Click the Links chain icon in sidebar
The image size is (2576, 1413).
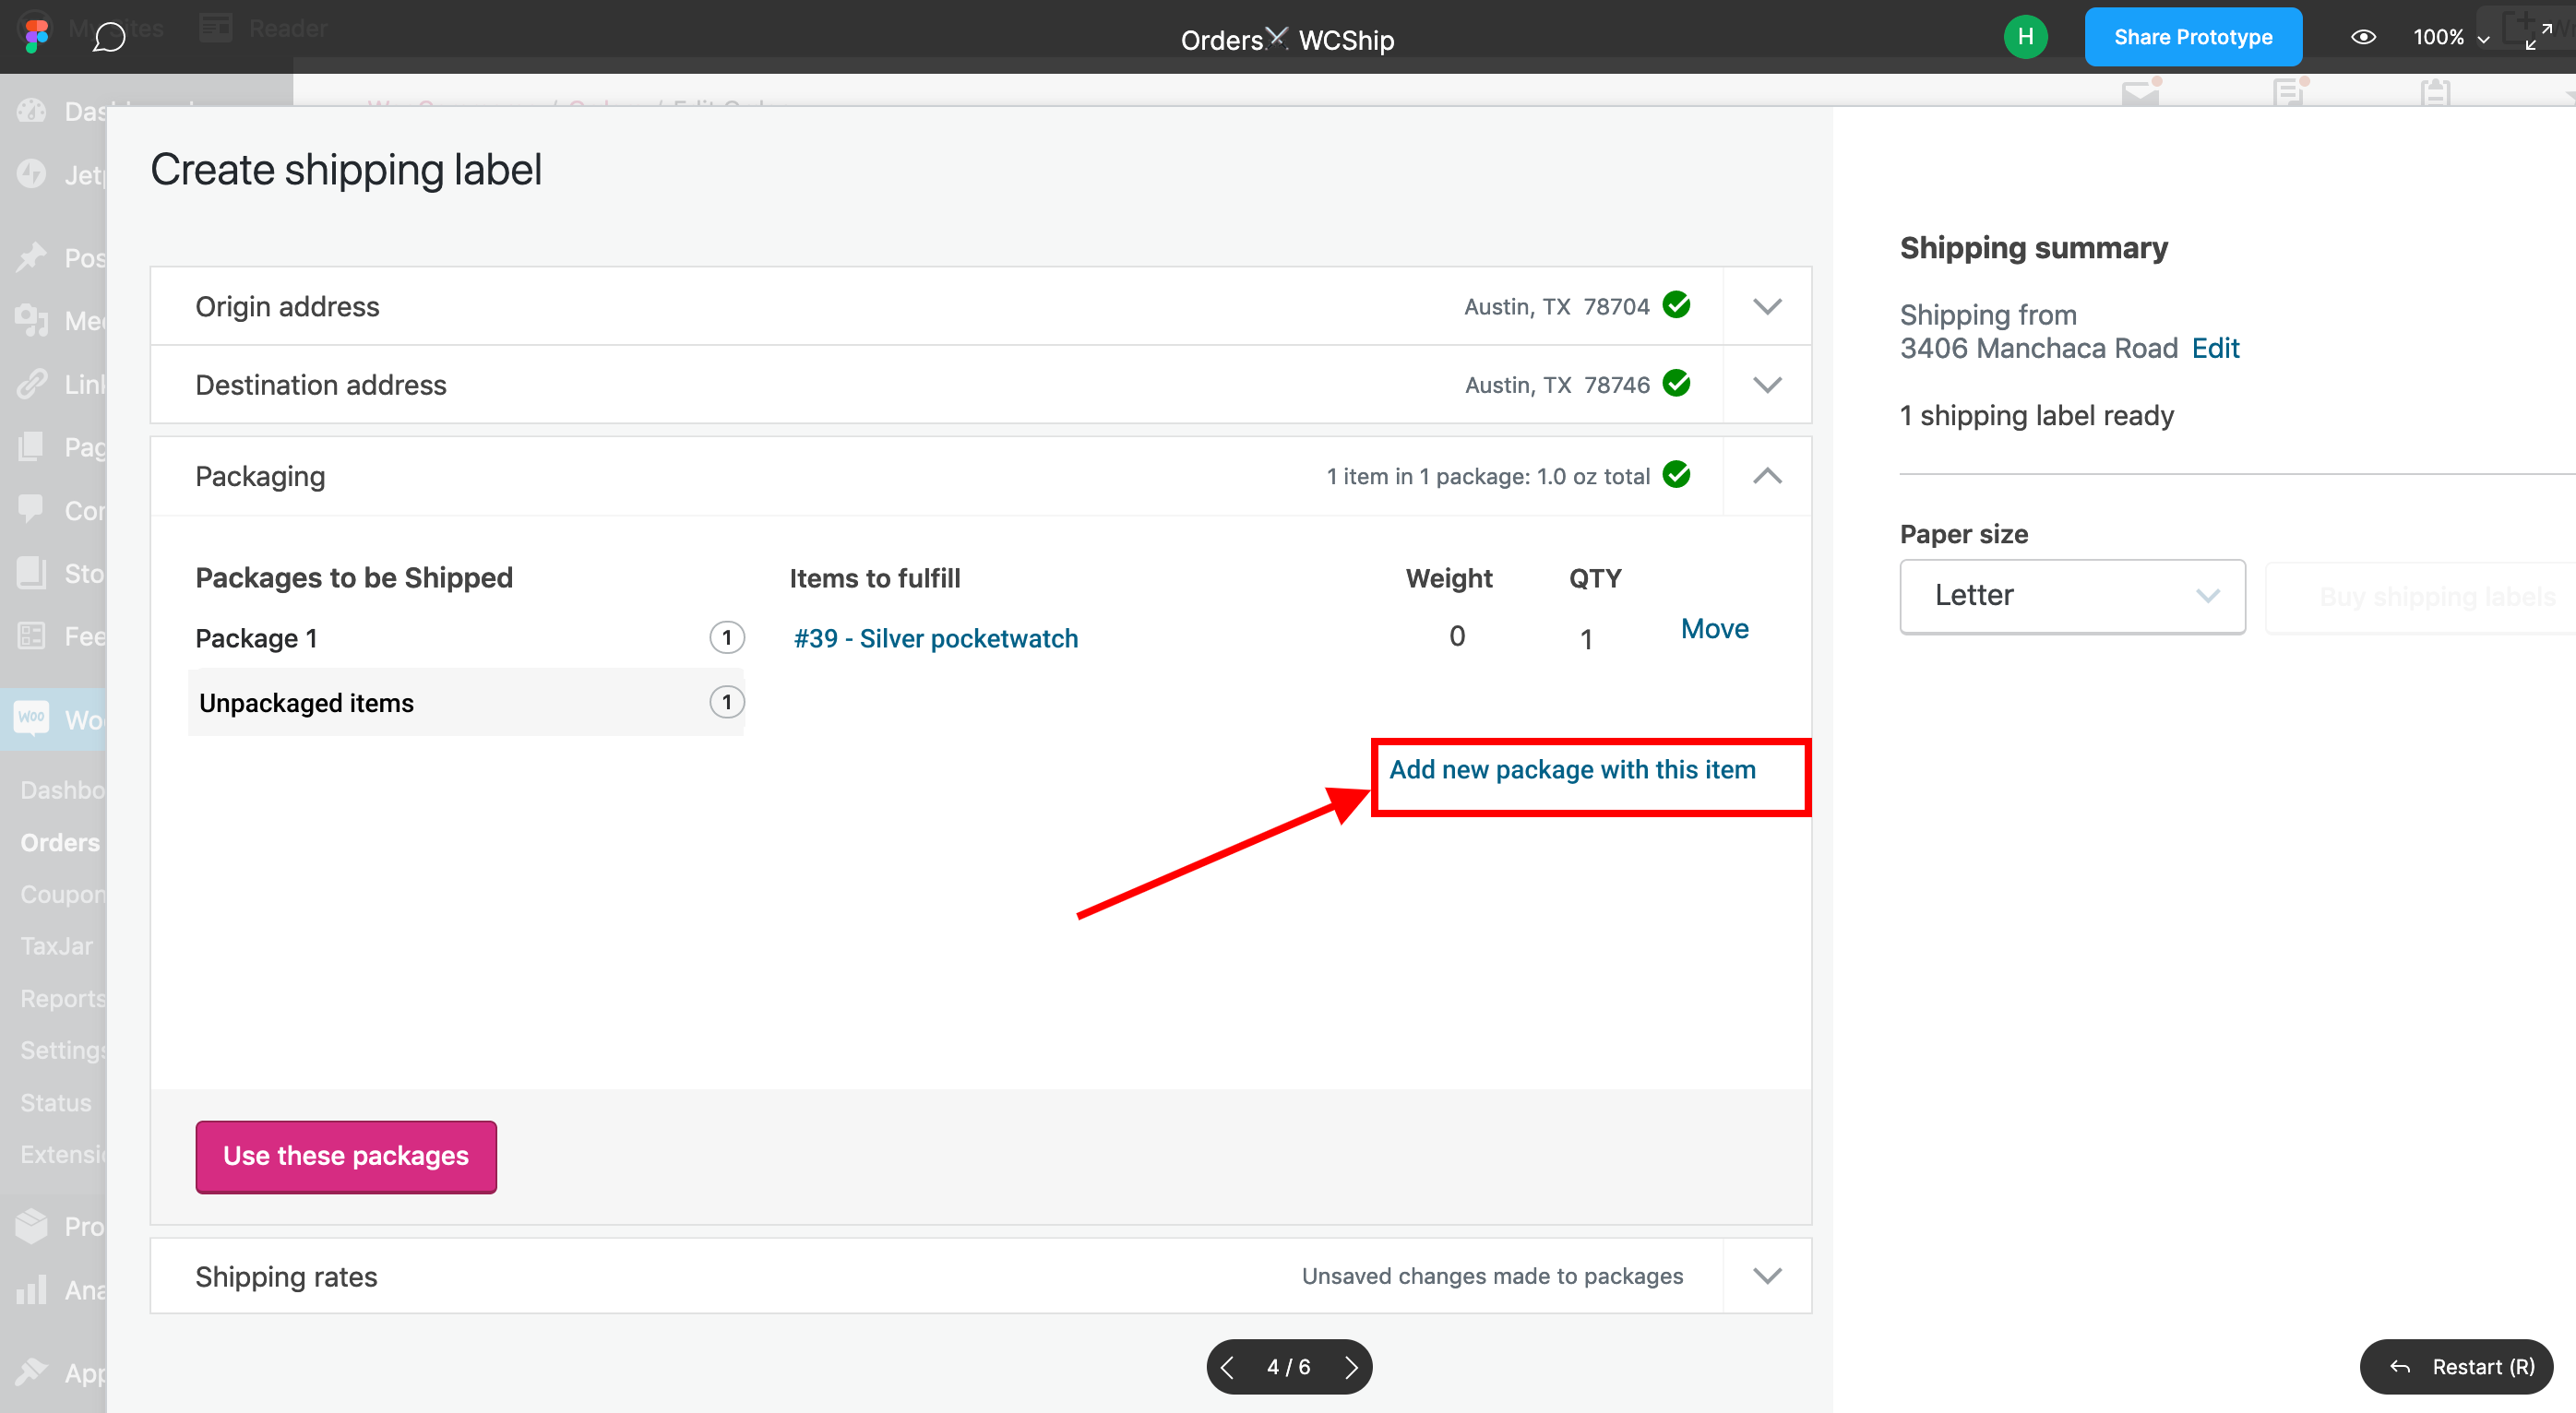pos(31,383)
